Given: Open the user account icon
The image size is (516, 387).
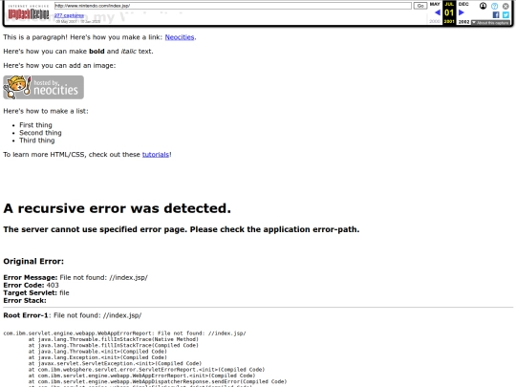Looking at the screenshot, I should point(483,6).
